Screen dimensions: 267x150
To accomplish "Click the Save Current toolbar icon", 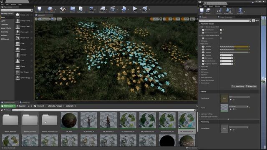I will 39,9.
